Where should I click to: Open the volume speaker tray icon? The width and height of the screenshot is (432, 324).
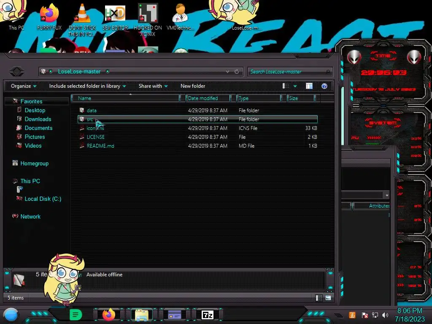point(385,315)
